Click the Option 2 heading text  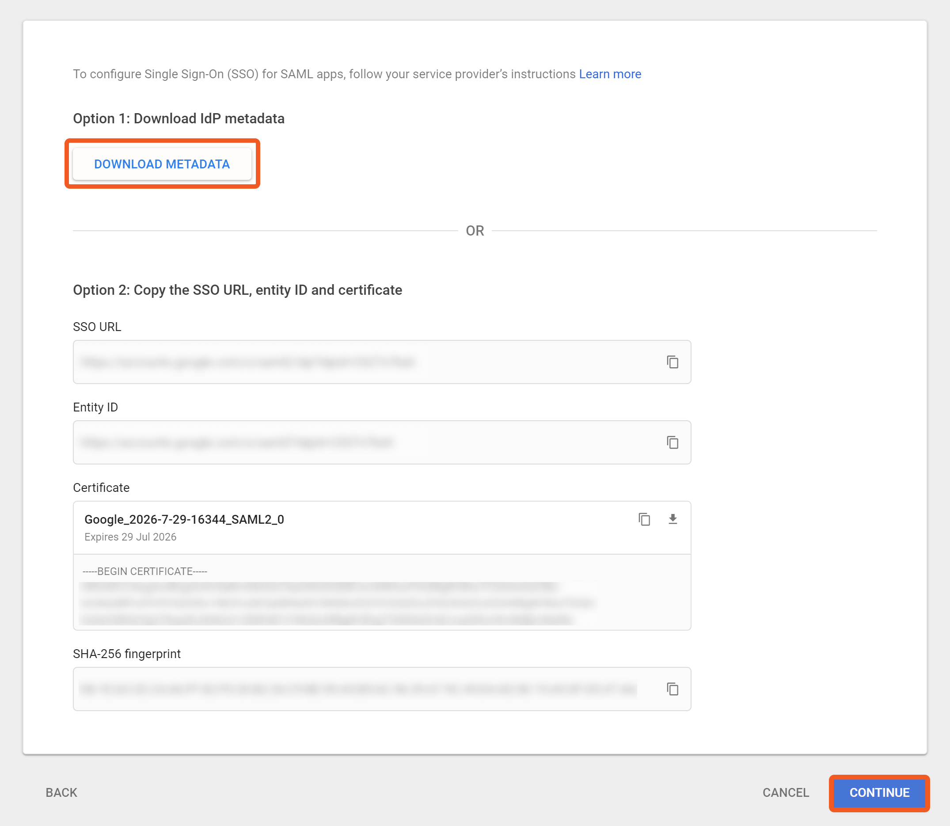click(237, 290)
